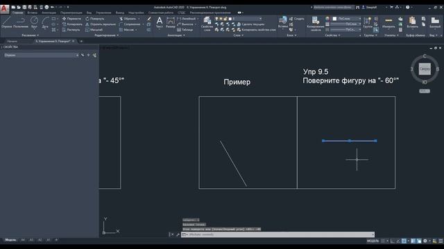Click the Группа (Group) icon
Image resolution: width=444 pixels, height=249 pixels.
click(x=368, y=22)
